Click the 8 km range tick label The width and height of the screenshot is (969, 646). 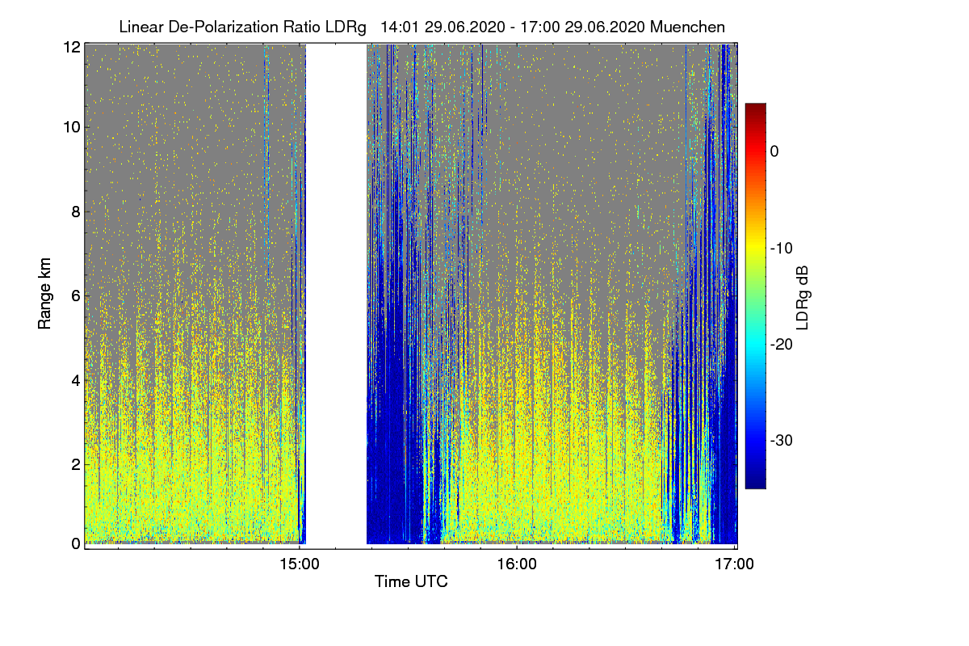75,212
